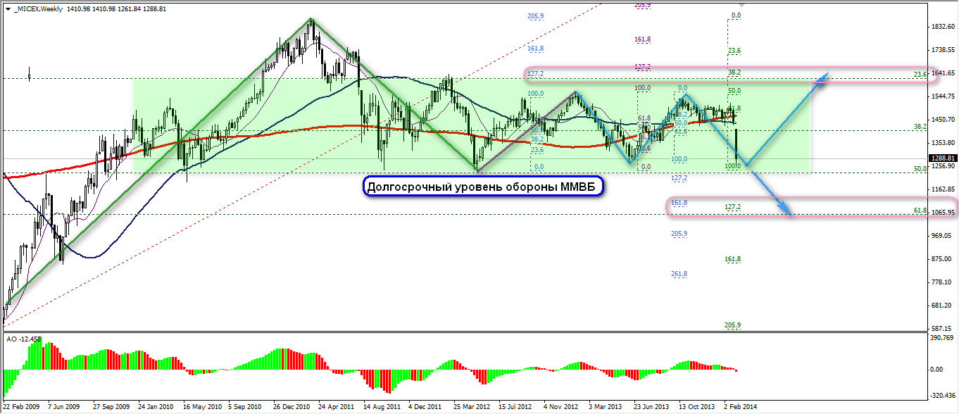
Task: Click the 2 Feb 2014 date label
Action: click(741, 407)
